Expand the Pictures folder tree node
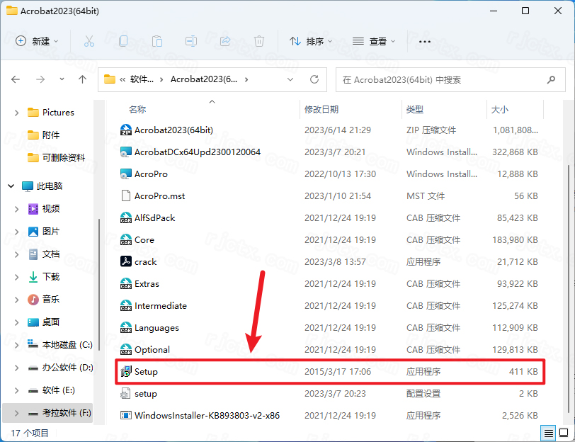This screenshot has height=442, width=575. tap(16, 113)
